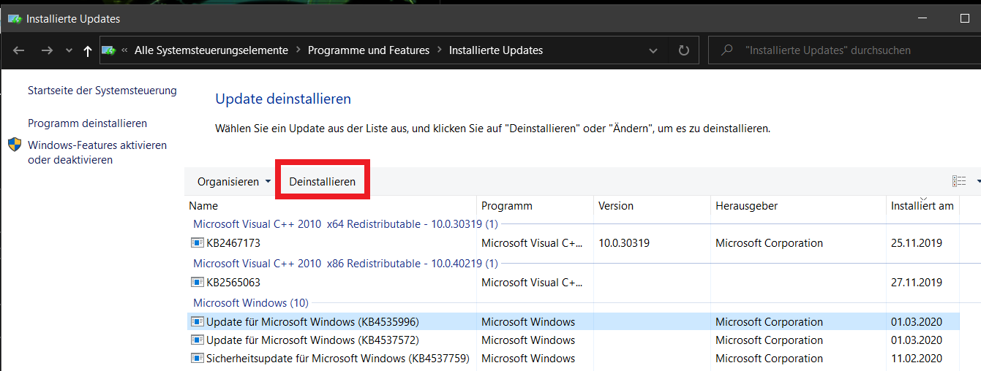The image size is (981, 371).
Task: Select 'Sicherheitsupdate für Microsoft Windows (KB4537759)'
Action: tap(573, 359)
